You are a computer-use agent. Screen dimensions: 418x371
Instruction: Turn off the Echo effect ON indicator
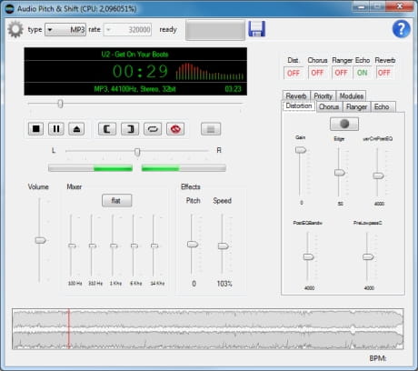[x=363, y=73]
